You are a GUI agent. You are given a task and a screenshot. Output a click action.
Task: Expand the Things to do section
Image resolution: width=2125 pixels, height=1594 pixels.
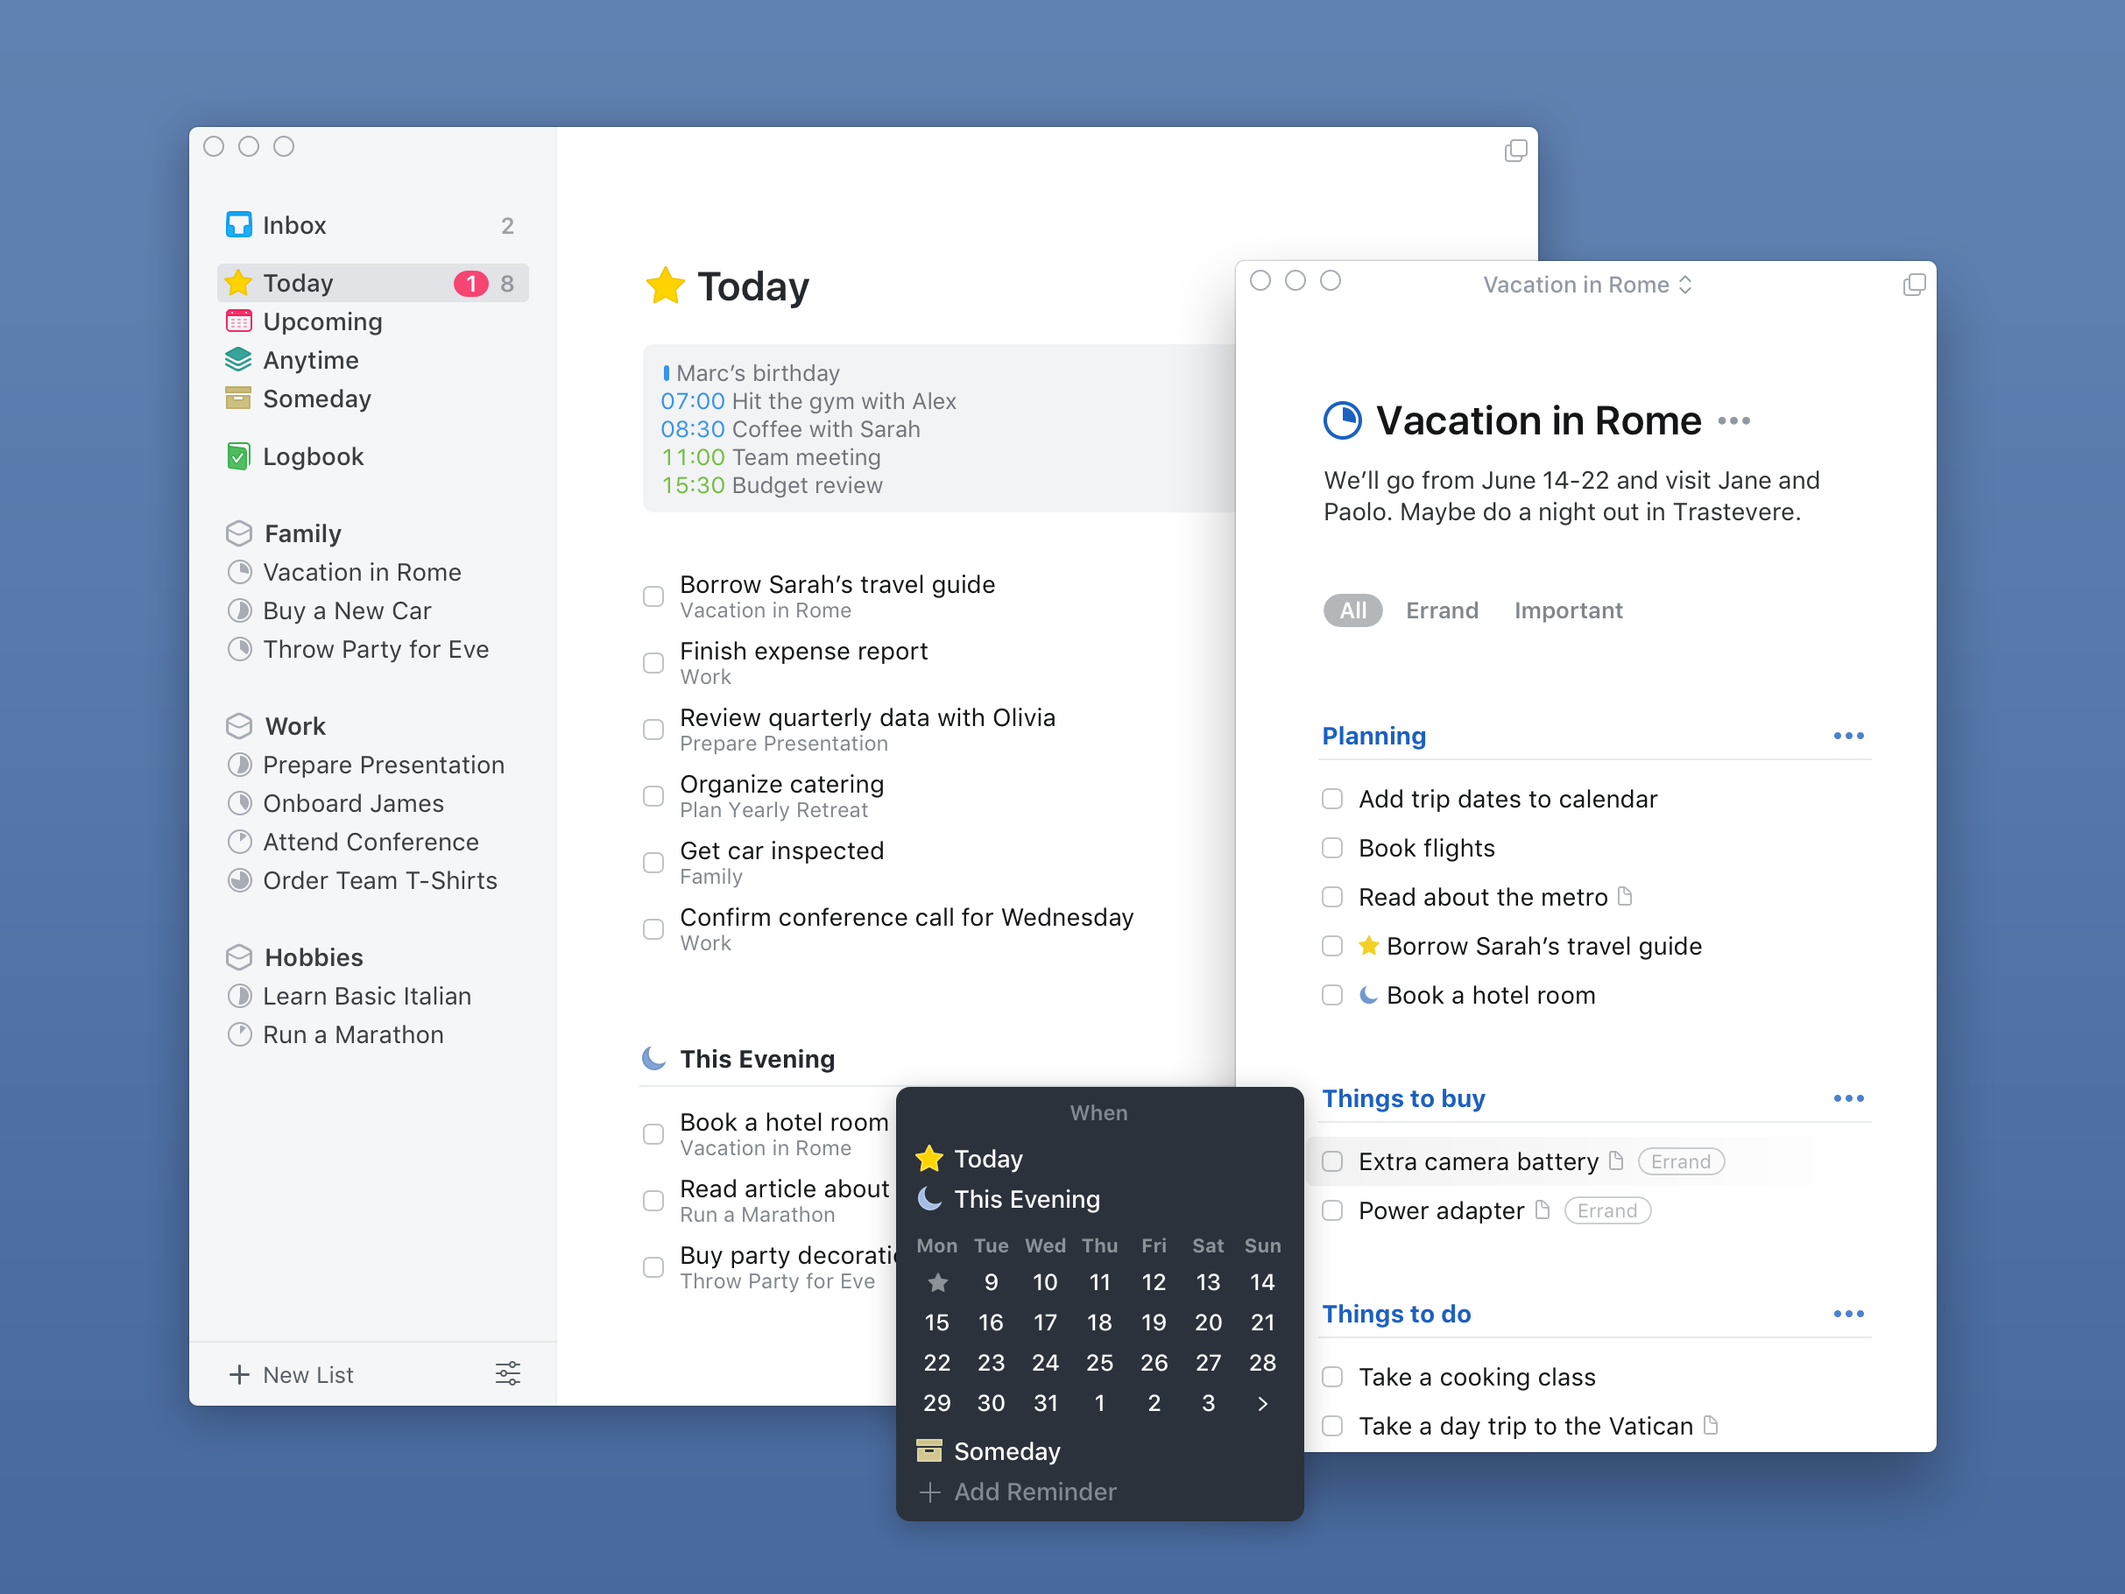(x=1846, y=1315)
